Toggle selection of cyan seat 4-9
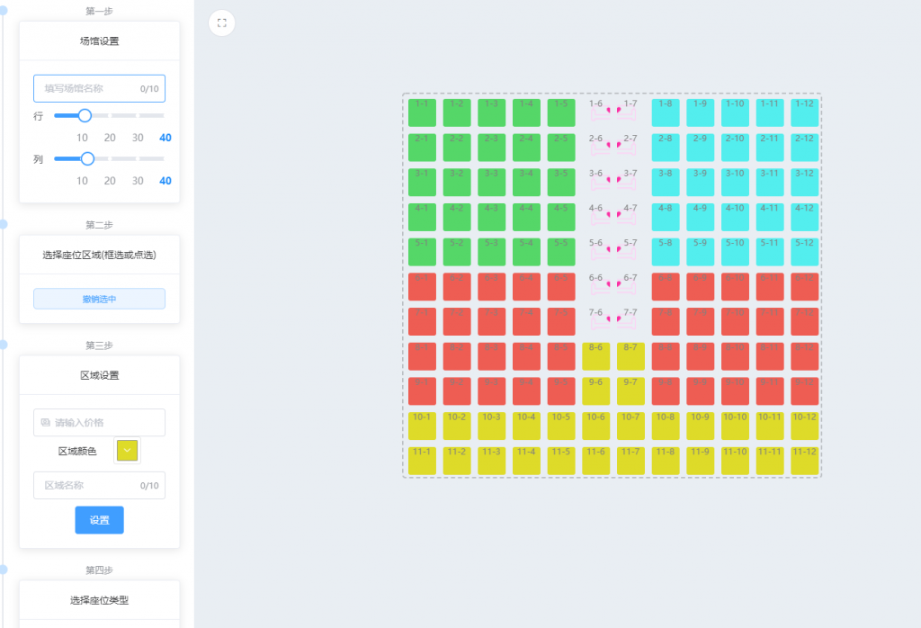The image size is (921, 628). coord(700,217)
